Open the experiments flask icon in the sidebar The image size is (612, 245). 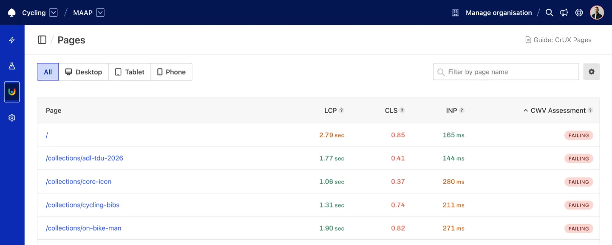11,66
